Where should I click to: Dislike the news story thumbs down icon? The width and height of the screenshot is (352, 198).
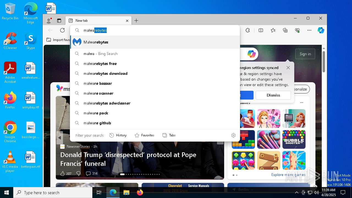(x=78, y=174)
